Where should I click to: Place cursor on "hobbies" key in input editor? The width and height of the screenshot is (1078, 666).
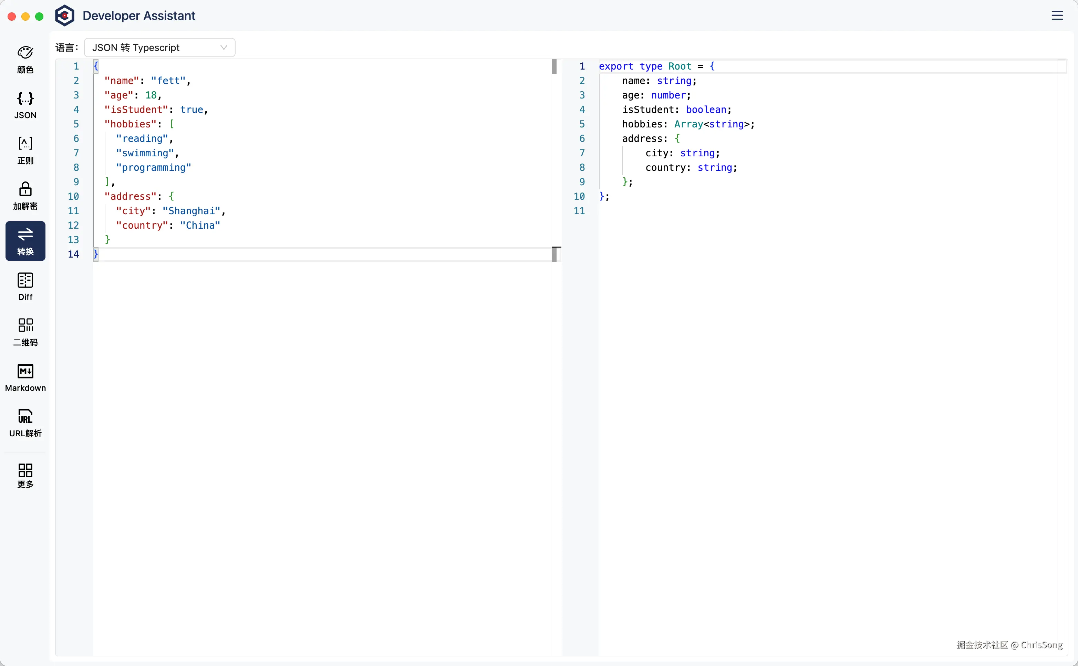[x=131, y=124]
